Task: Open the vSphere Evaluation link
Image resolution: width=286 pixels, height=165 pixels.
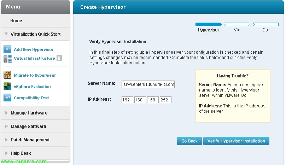Action: (32, 87)
